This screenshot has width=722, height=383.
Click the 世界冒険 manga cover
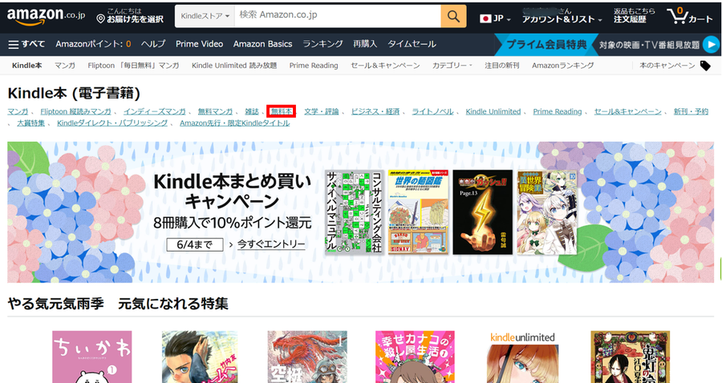[547, 212]
